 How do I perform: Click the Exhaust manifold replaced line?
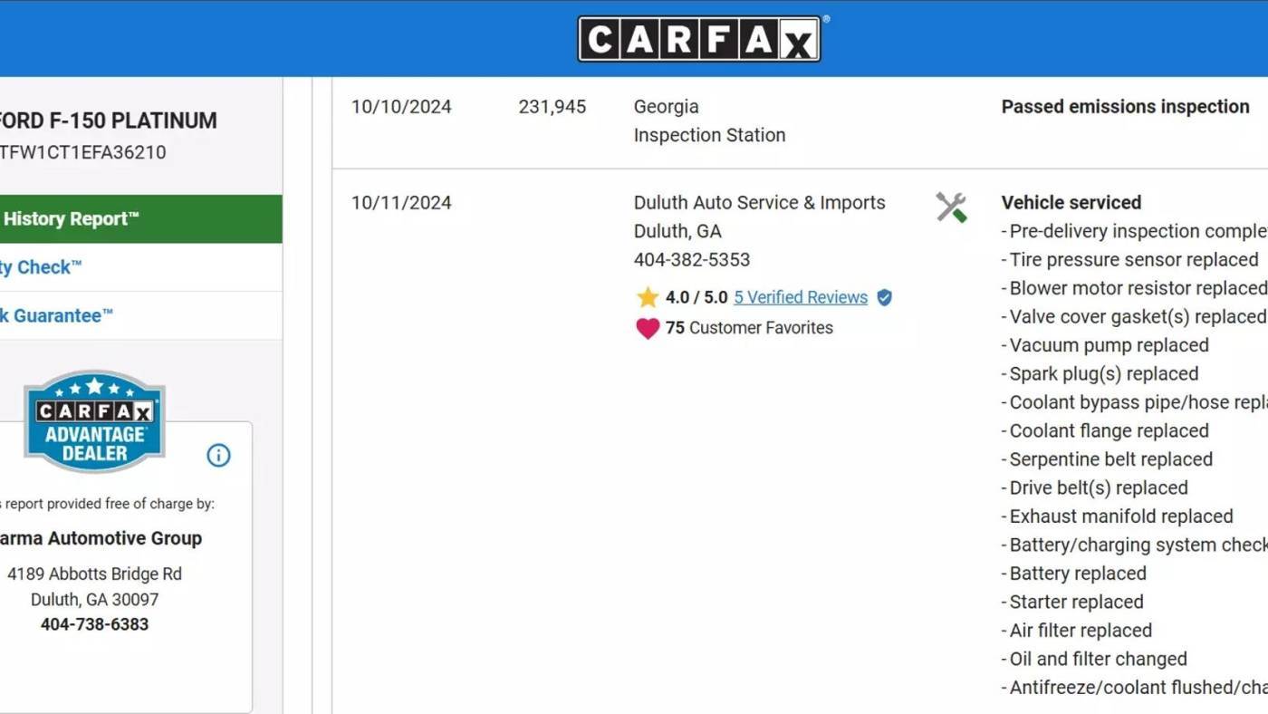[1117, 516]
